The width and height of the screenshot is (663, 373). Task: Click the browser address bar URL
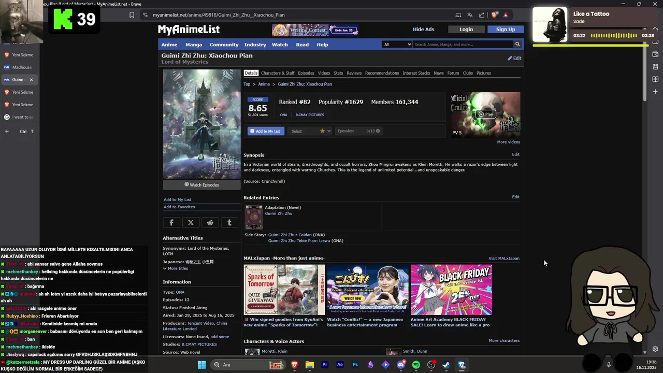219,15
